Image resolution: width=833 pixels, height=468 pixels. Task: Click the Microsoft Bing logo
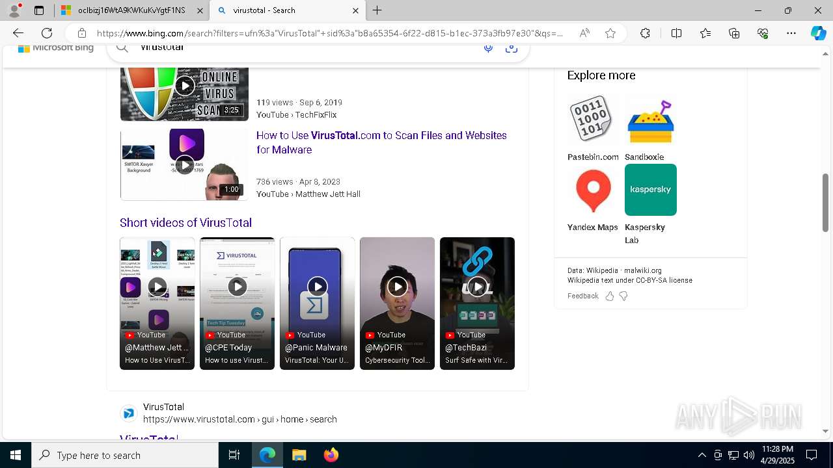(56, 48)
